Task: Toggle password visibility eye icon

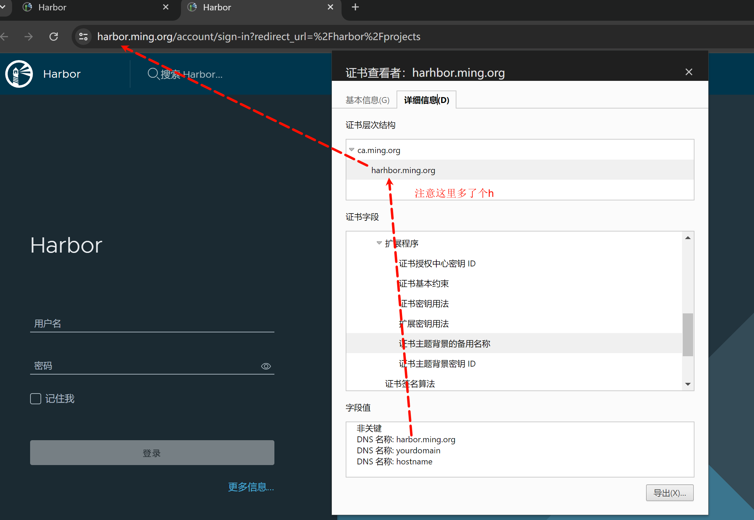Action: [x=266, y=366]
